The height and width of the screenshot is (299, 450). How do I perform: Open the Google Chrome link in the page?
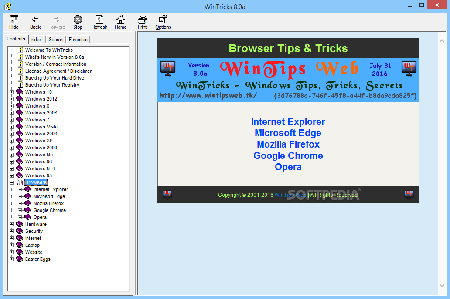click(288, 155)
